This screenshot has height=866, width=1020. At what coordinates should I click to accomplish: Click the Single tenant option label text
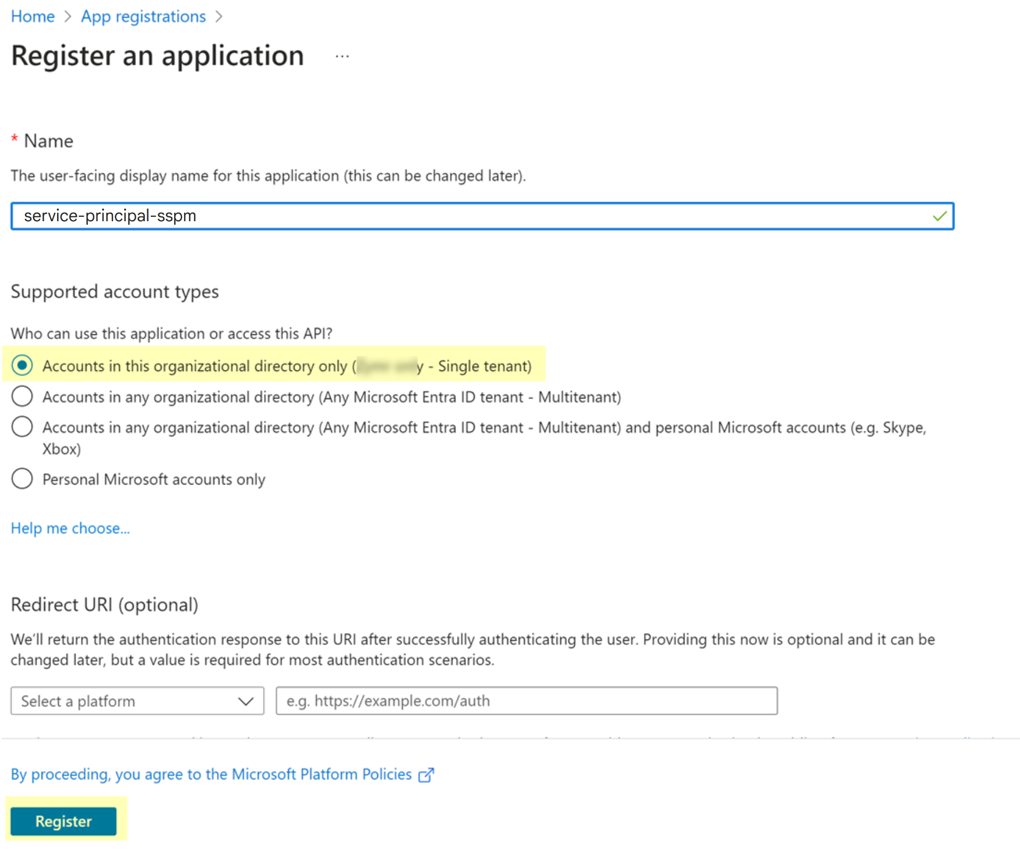point(287,366)
